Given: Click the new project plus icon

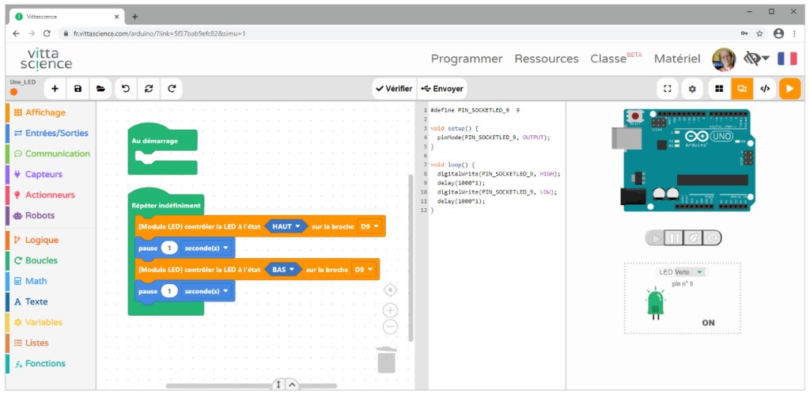Looking at the screenshot, I should [x=54, y=89].
